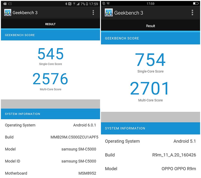Tap Geekbench 3 app icon on OPPO screen
This screenshot has height=178, width=201.
coord(109,12)
